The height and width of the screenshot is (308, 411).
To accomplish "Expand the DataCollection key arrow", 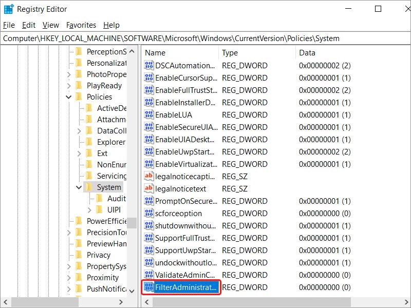I will (x=79, y=131).
